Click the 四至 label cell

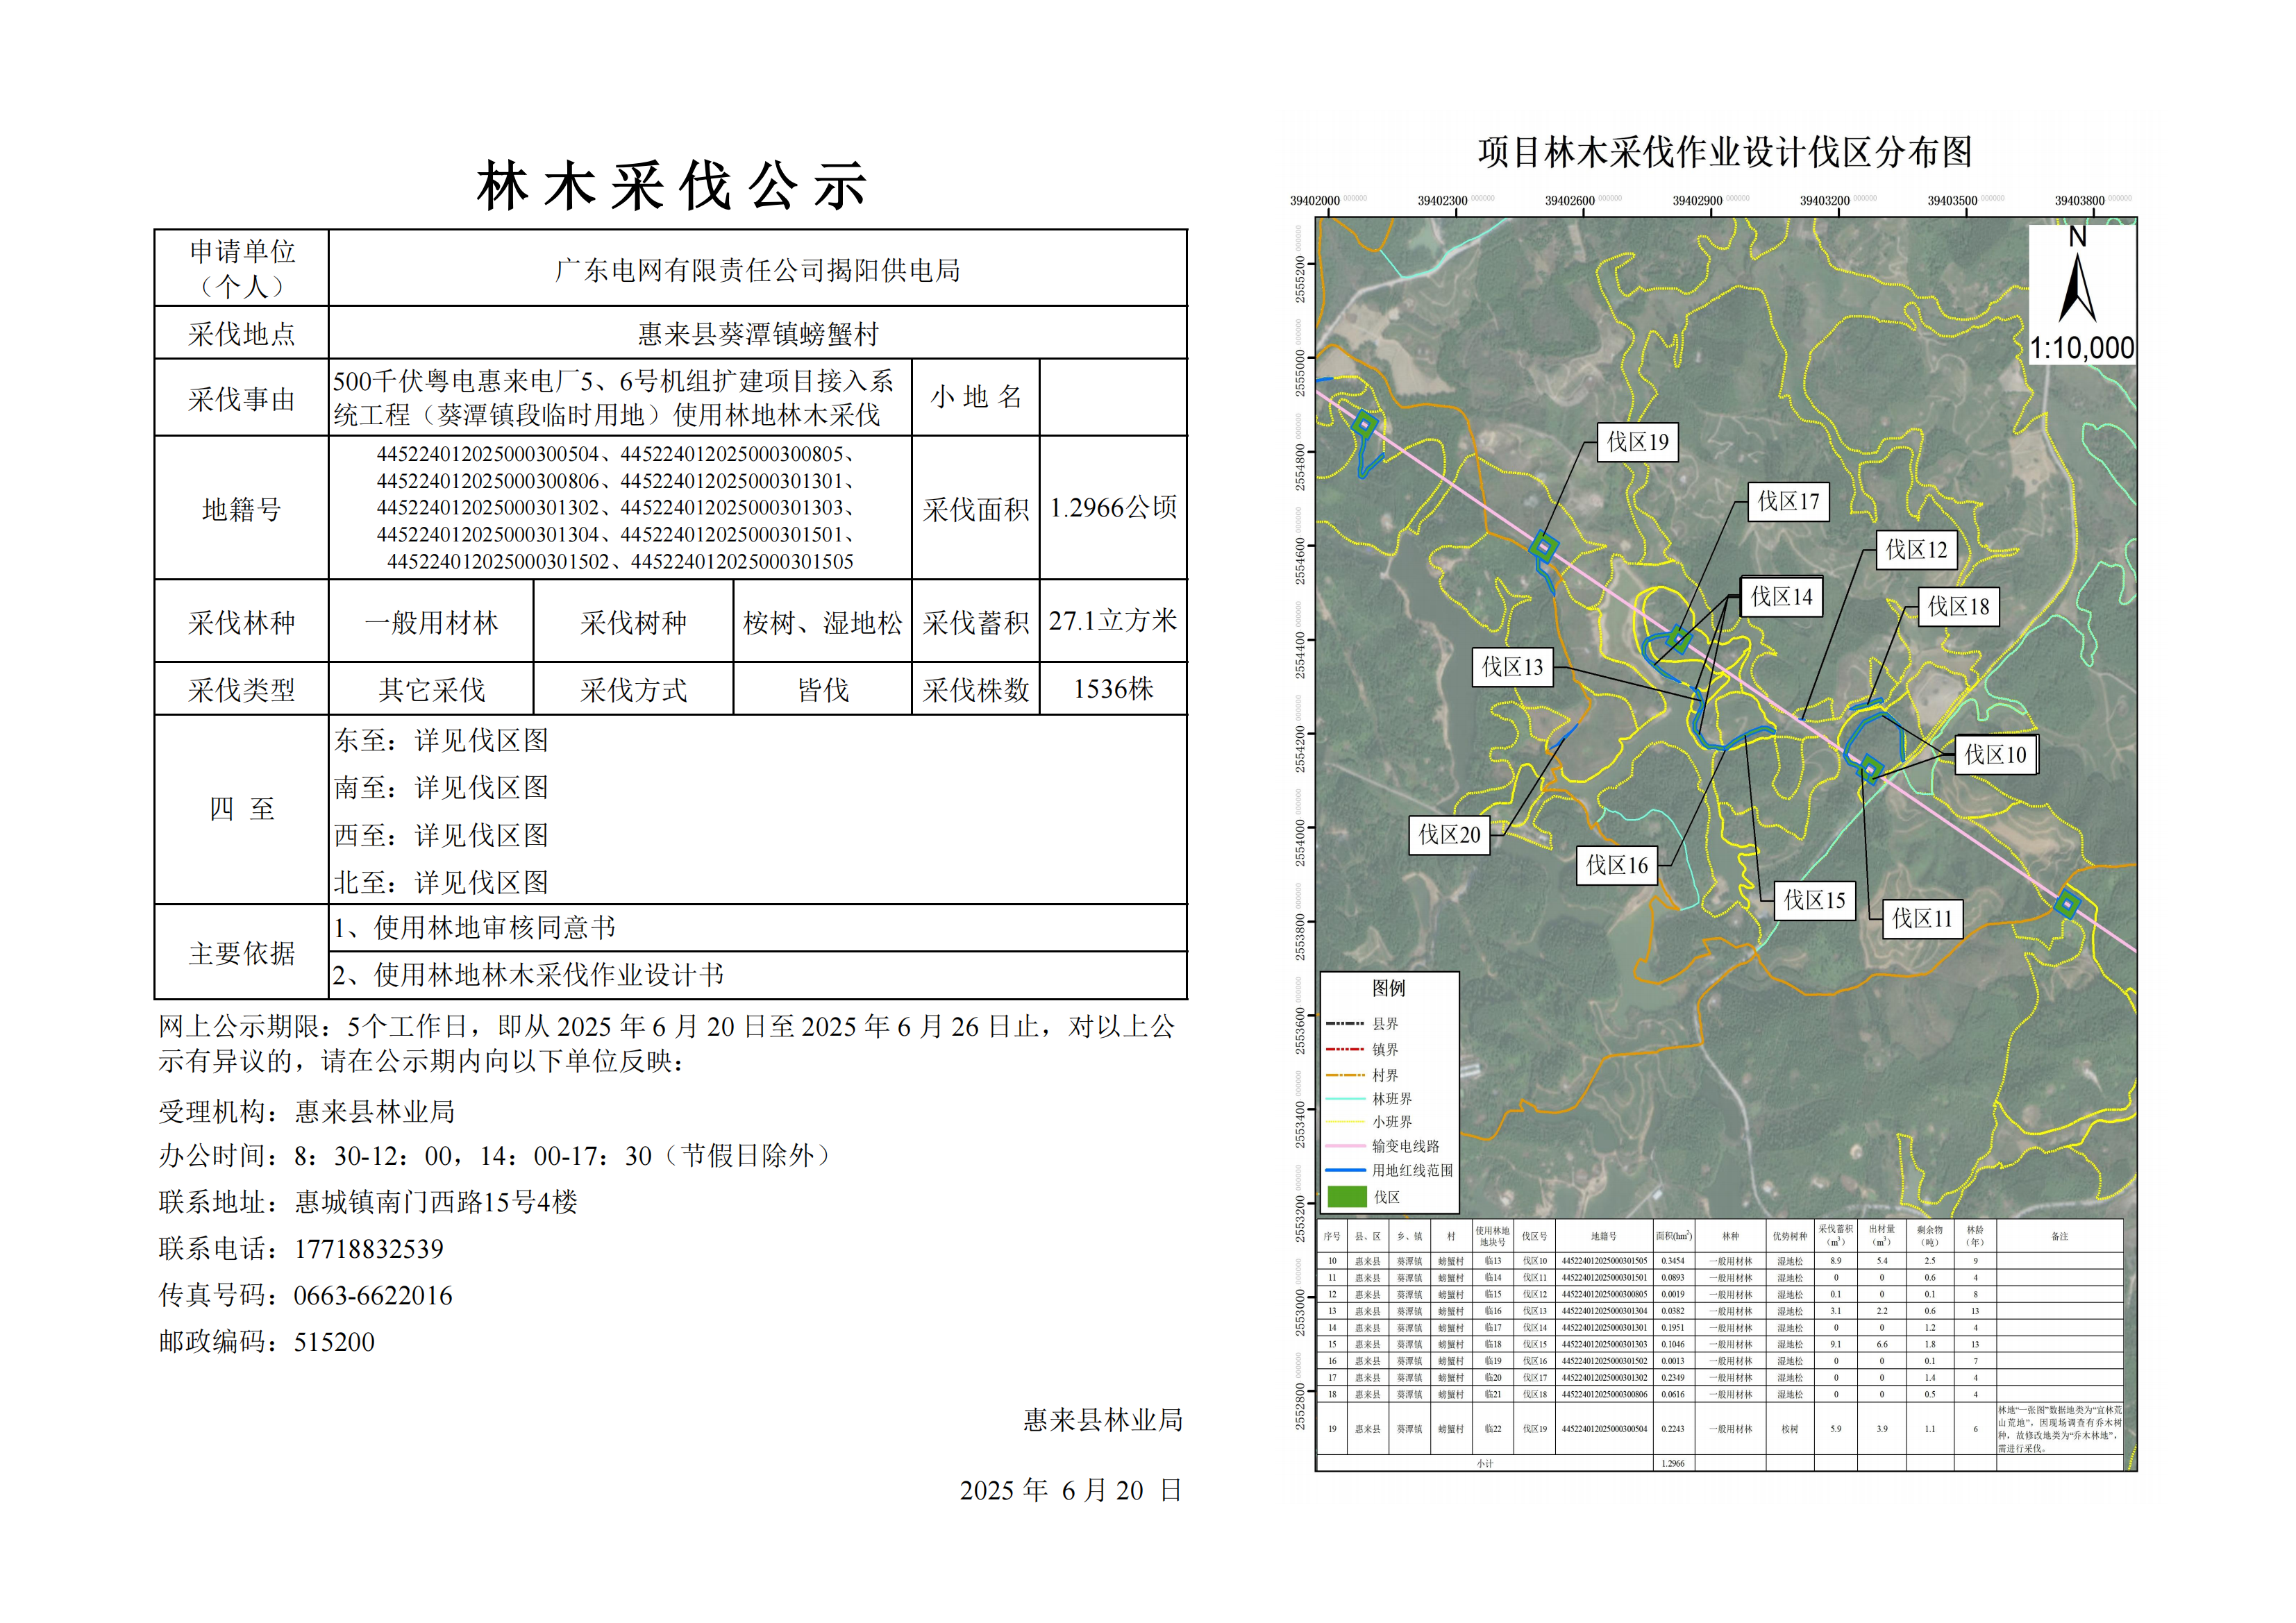click(242, 809)
